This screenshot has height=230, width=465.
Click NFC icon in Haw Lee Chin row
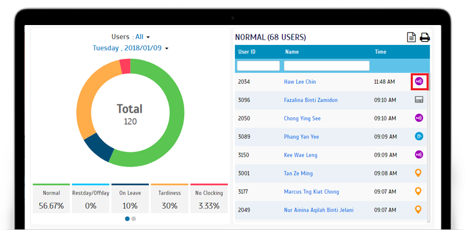419,81
